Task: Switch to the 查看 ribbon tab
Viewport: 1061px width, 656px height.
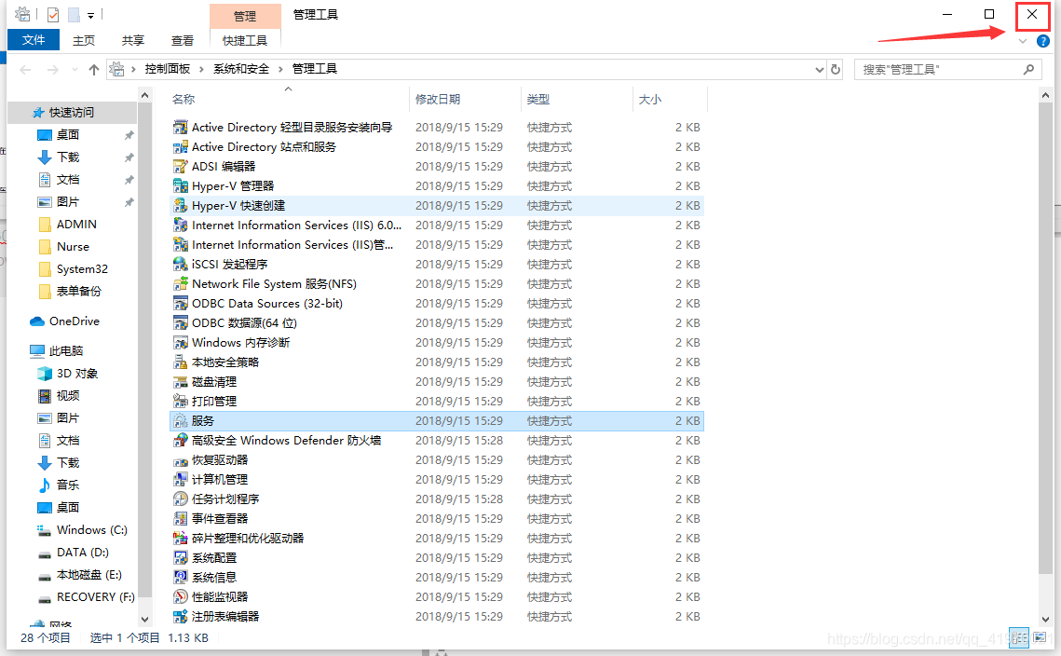Action: [182, 41]
